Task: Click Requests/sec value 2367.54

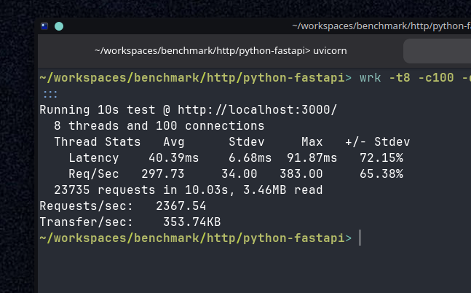Action: coord(181,206)
